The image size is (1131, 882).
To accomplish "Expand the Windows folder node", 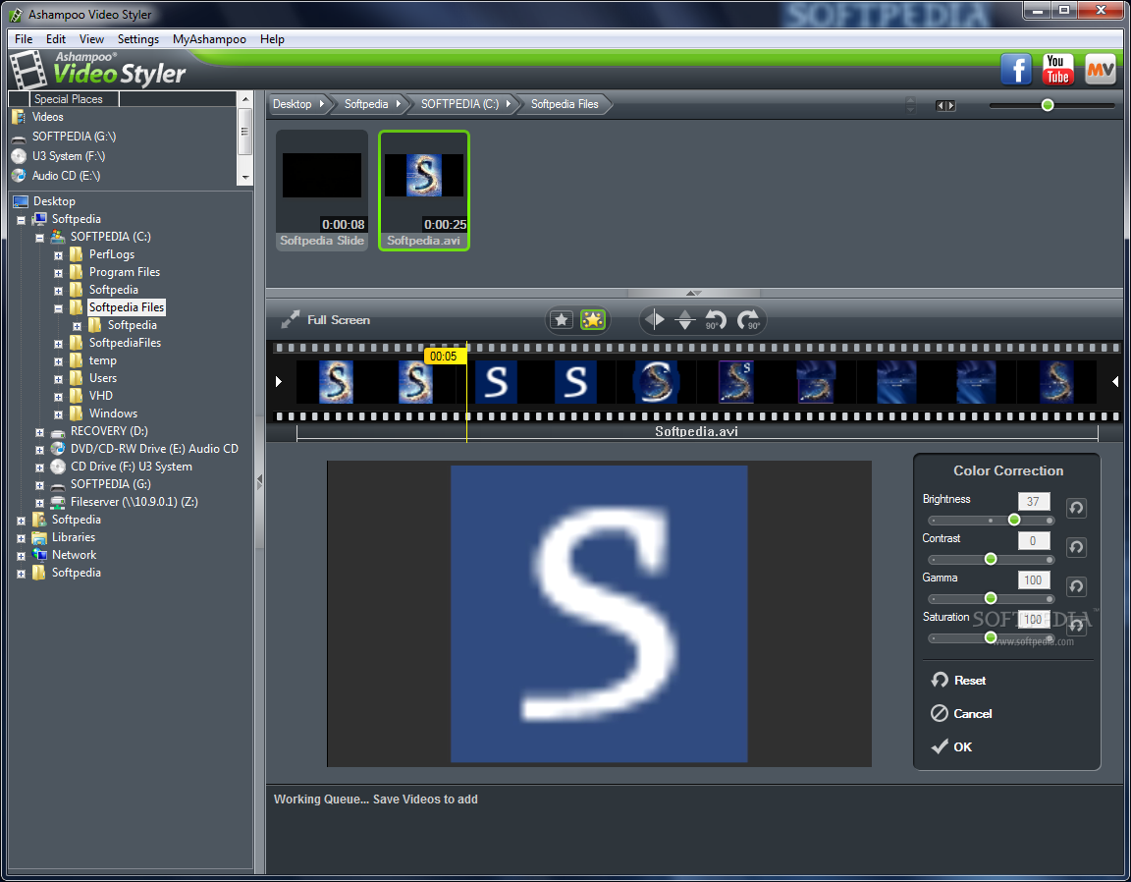I will tap(59, 414).
